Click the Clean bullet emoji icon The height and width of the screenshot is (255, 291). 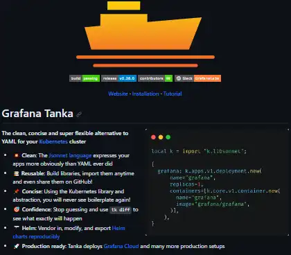[16, 155]
